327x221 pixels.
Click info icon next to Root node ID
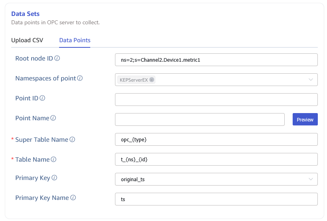(57, 59)
